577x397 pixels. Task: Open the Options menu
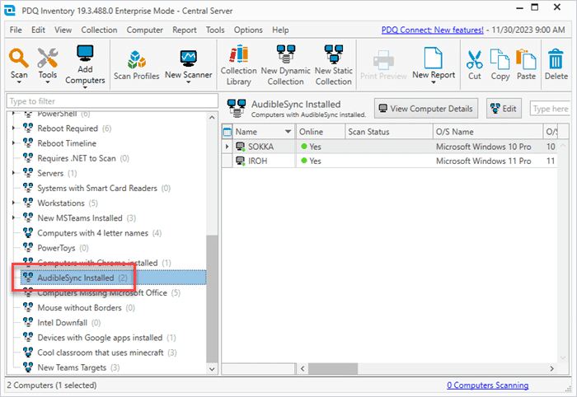click(248, 30)
